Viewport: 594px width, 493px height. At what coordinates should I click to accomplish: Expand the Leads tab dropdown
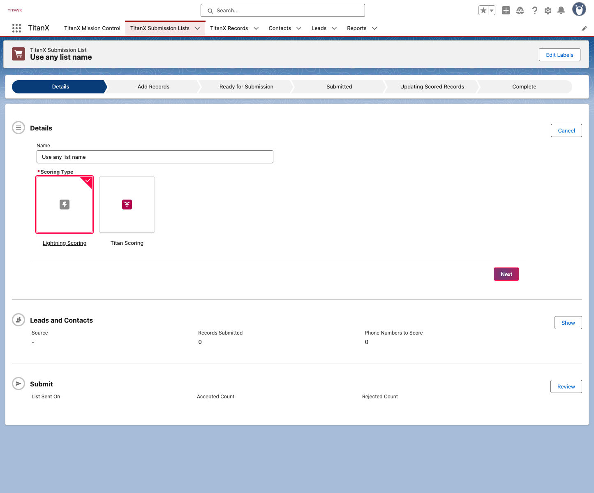[334, 28]
